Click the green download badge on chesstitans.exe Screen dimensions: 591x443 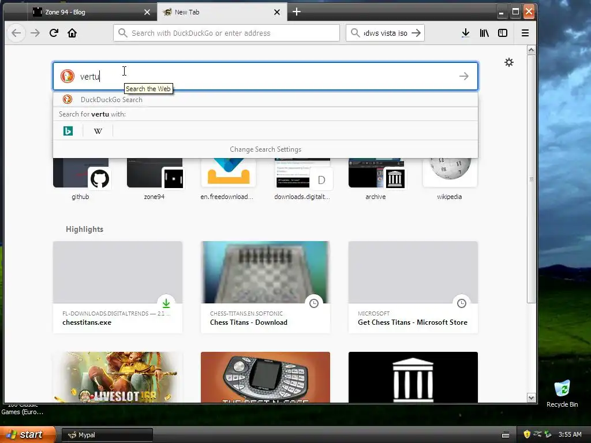point(166,303)
